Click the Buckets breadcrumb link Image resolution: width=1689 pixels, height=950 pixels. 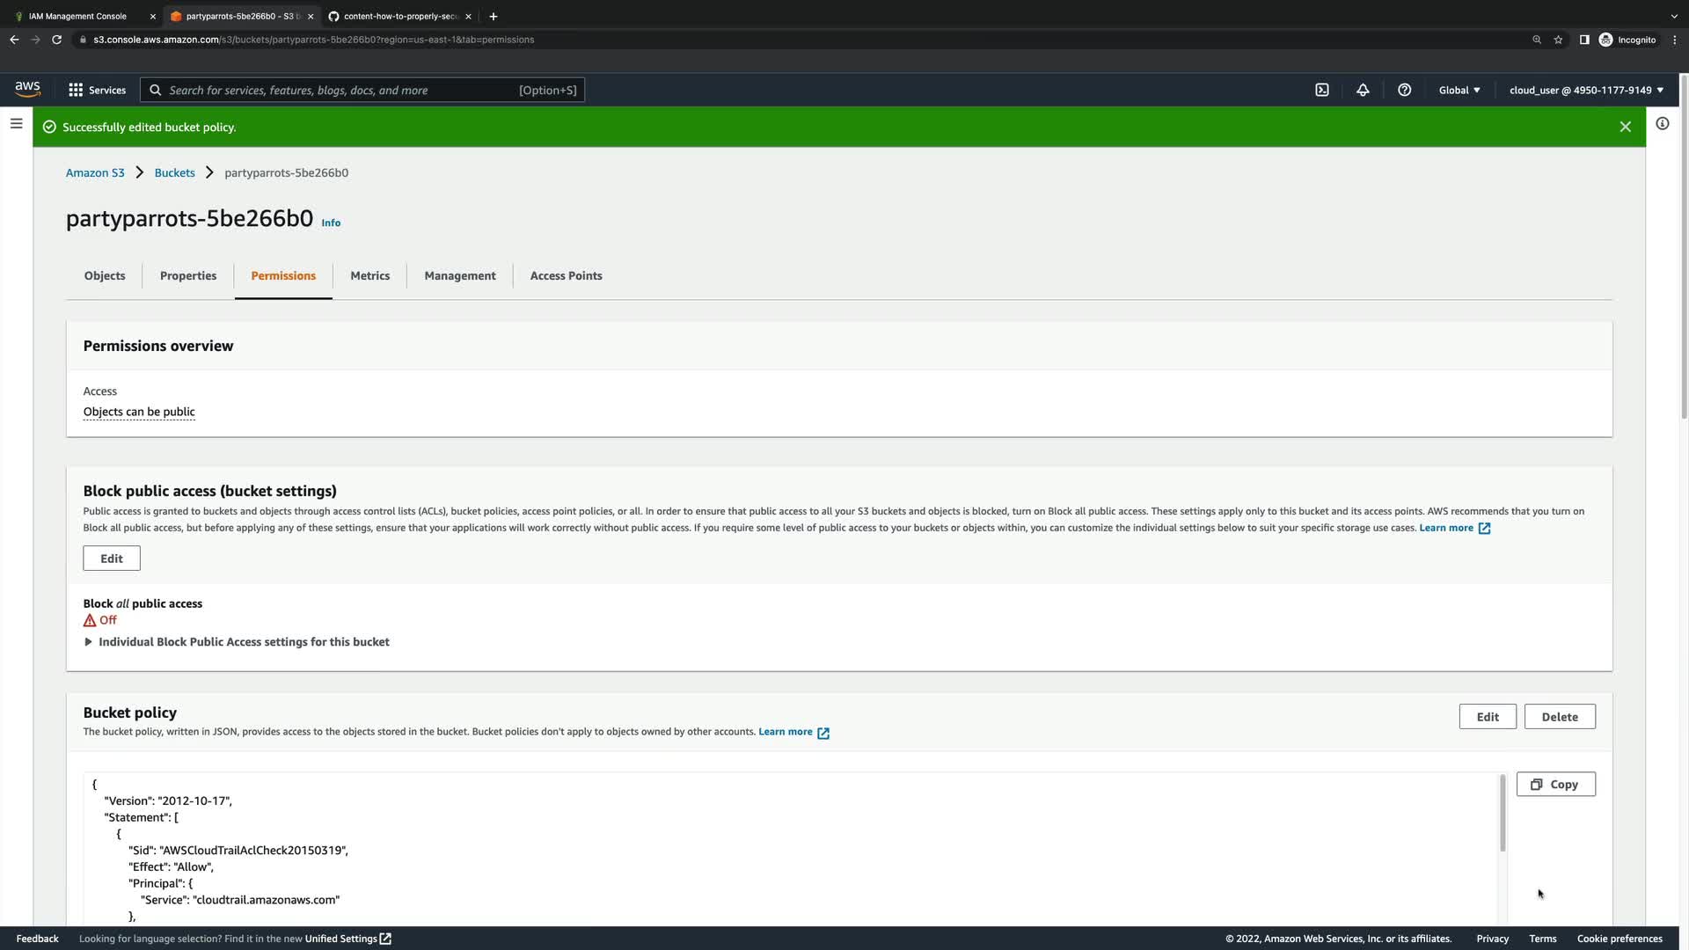[174, 172]
